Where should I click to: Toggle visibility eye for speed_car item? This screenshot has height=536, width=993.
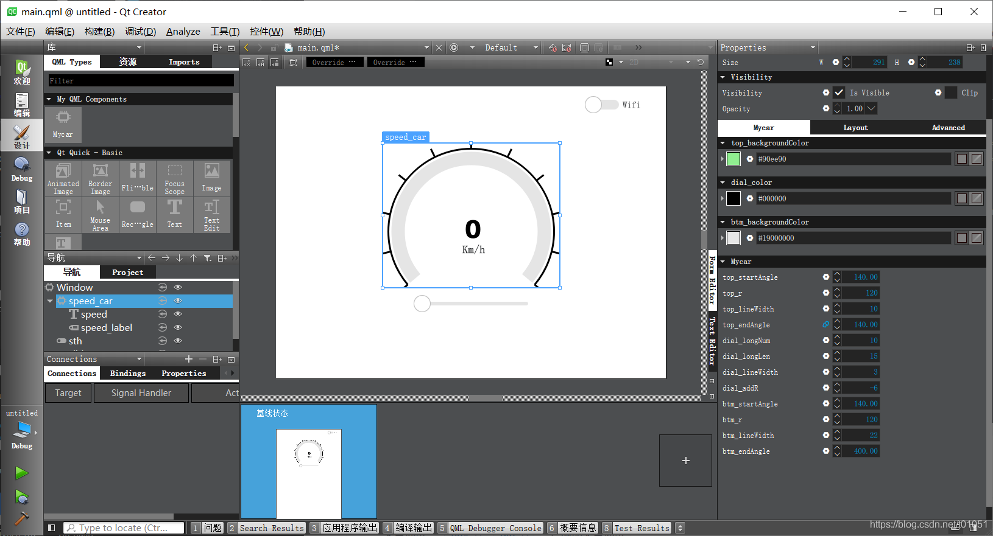178,301
